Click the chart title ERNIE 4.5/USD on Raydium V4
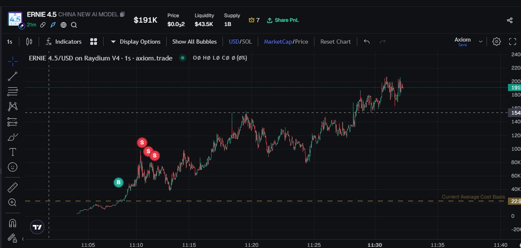Viewport: 521px width, 248px height. point(101,58)
